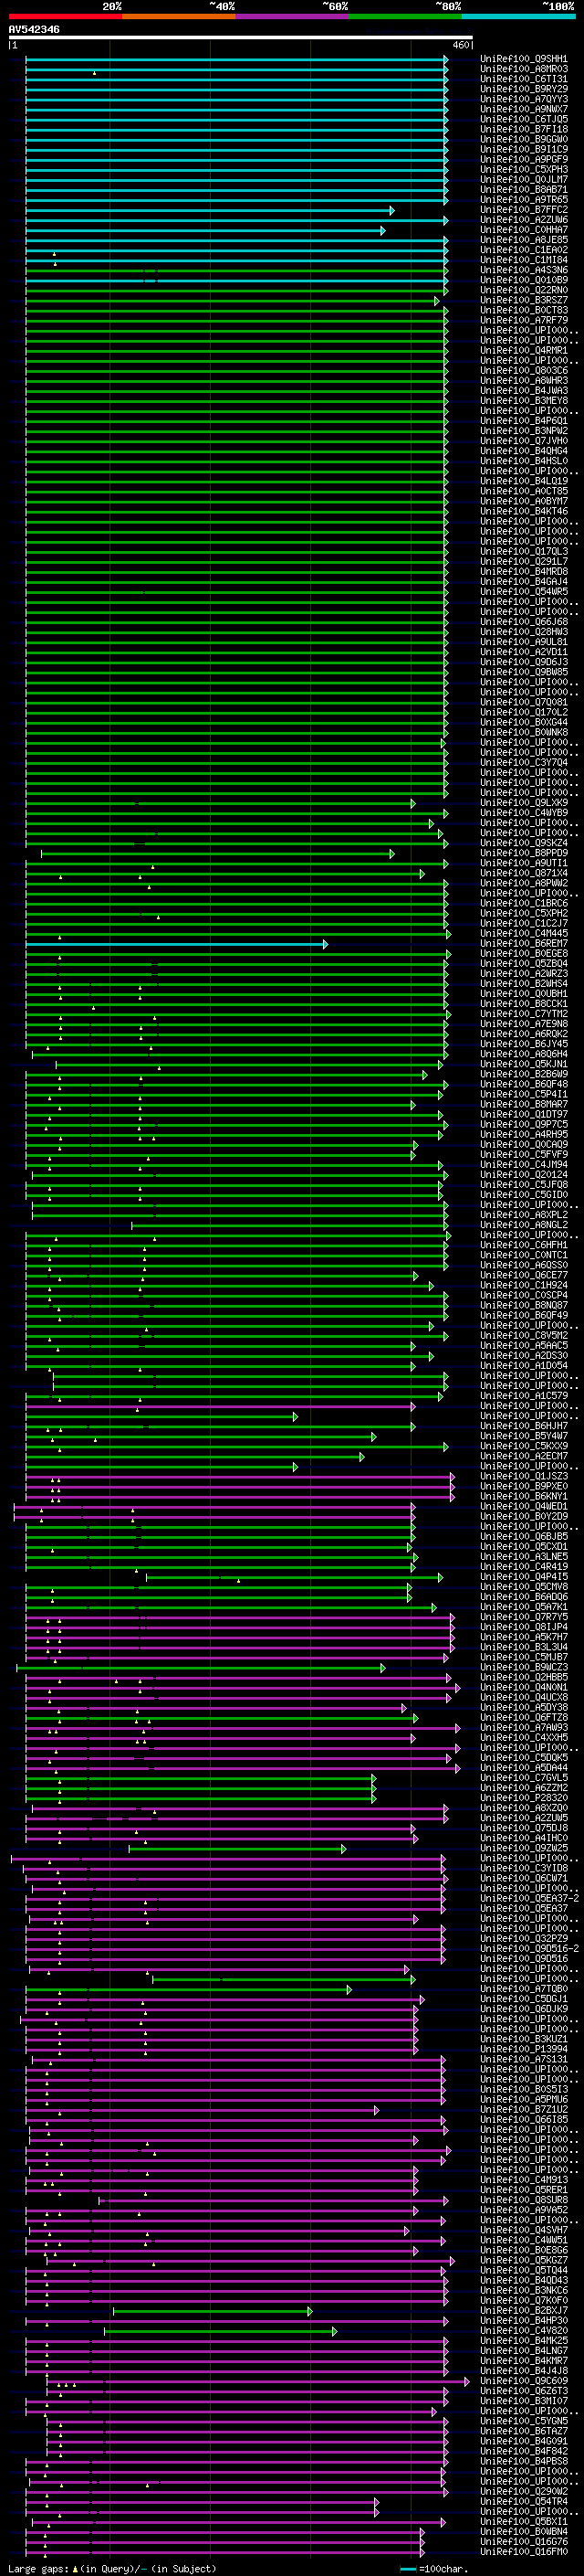Click hit label UniRef100_Q803C6

pyautogui.click(x=524, y=370)
